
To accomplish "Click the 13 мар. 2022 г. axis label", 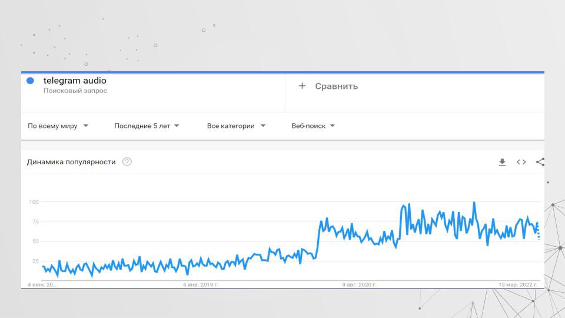I will [518, 284].
